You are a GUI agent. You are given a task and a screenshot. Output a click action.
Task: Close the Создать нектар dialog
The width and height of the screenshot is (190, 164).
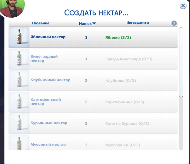183,5
